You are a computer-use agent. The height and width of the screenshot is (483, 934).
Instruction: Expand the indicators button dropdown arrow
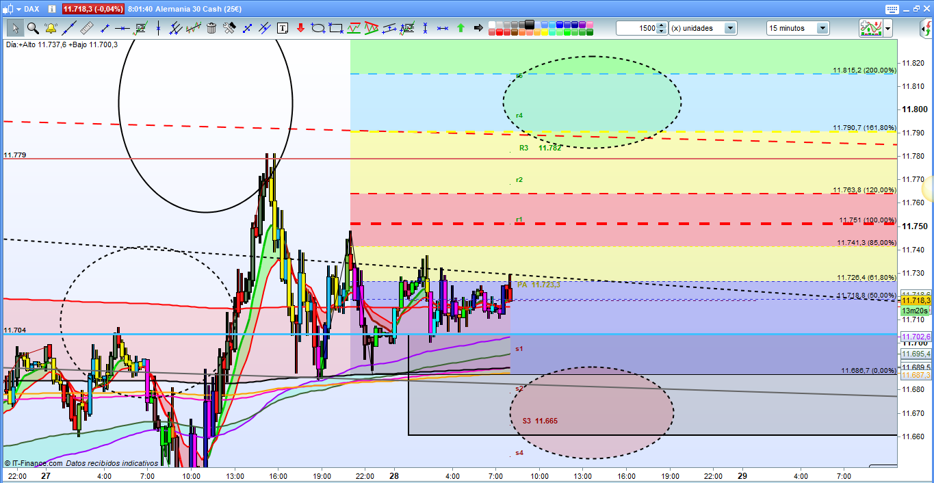click(887, 28)
